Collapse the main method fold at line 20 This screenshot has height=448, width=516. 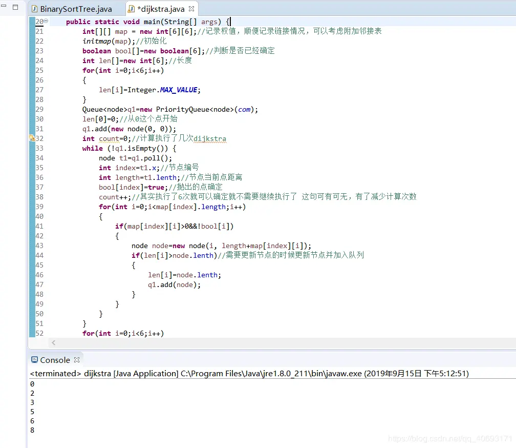[46, 21]
